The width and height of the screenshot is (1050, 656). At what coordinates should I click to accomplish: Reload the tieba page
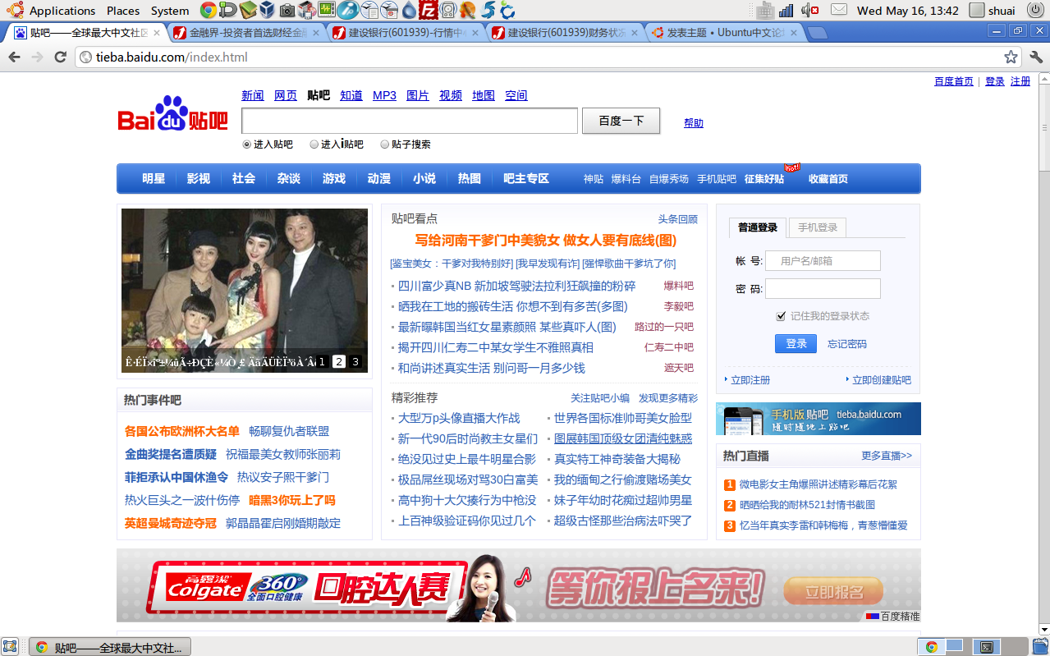click(x=60, y=57)
